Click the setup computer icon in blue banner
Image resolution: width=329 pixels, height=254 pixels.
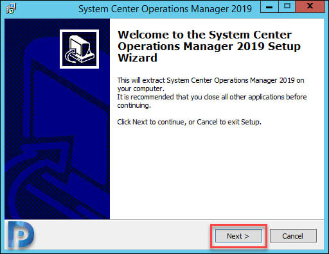click(x=79, y=49)
